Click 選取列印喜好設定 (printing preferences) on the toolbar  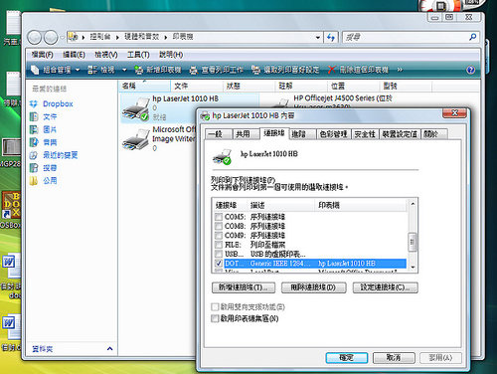pos(285,70)
